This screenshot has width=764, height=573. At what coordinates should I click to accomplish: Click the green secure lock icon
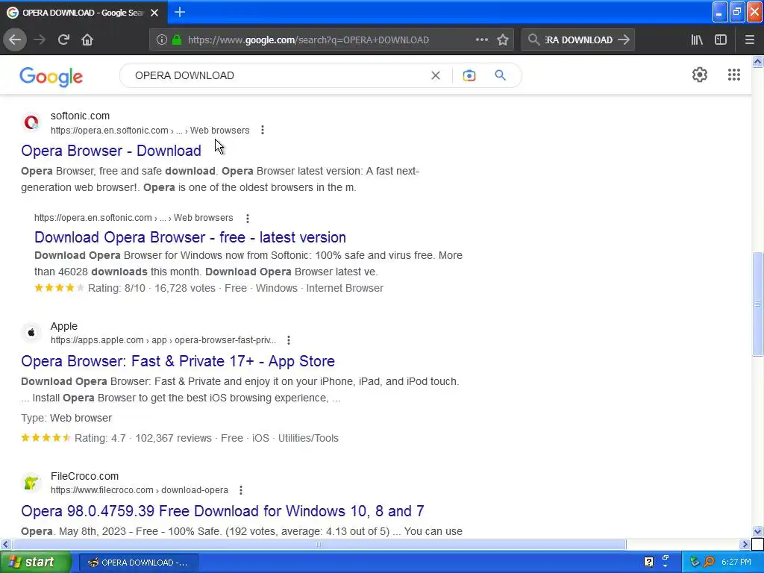coord(177,40)
